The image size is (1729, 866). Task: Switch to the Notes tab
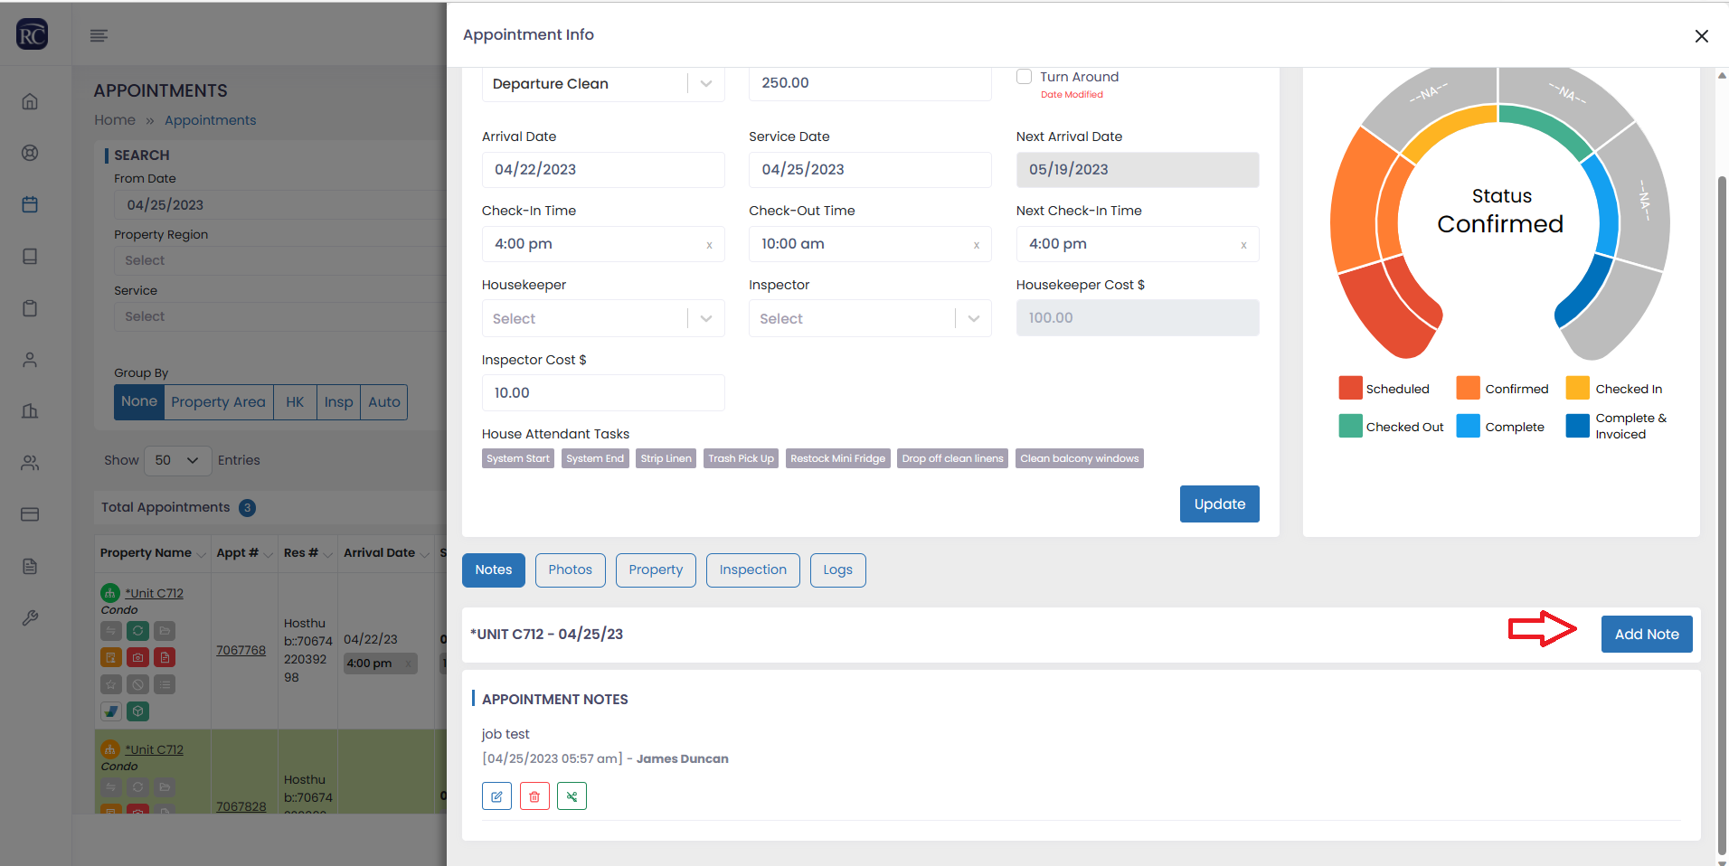(494, 569)
